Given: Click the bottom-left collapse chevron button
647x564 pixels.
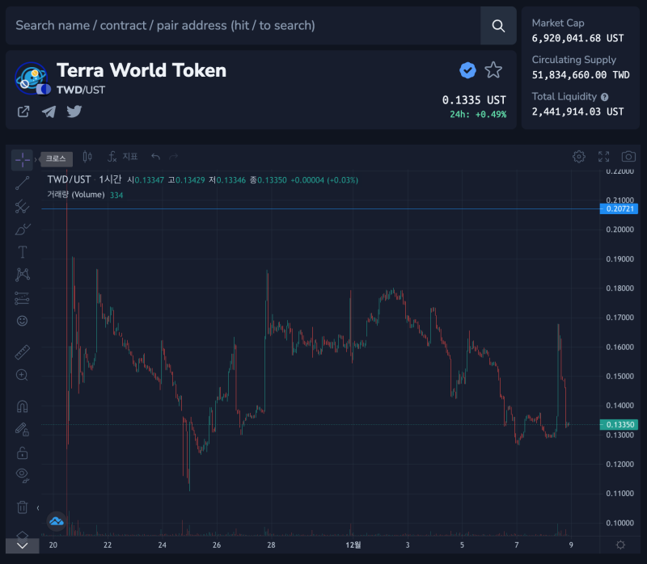Looking at the screenshot, I should [x=23, y=545].
